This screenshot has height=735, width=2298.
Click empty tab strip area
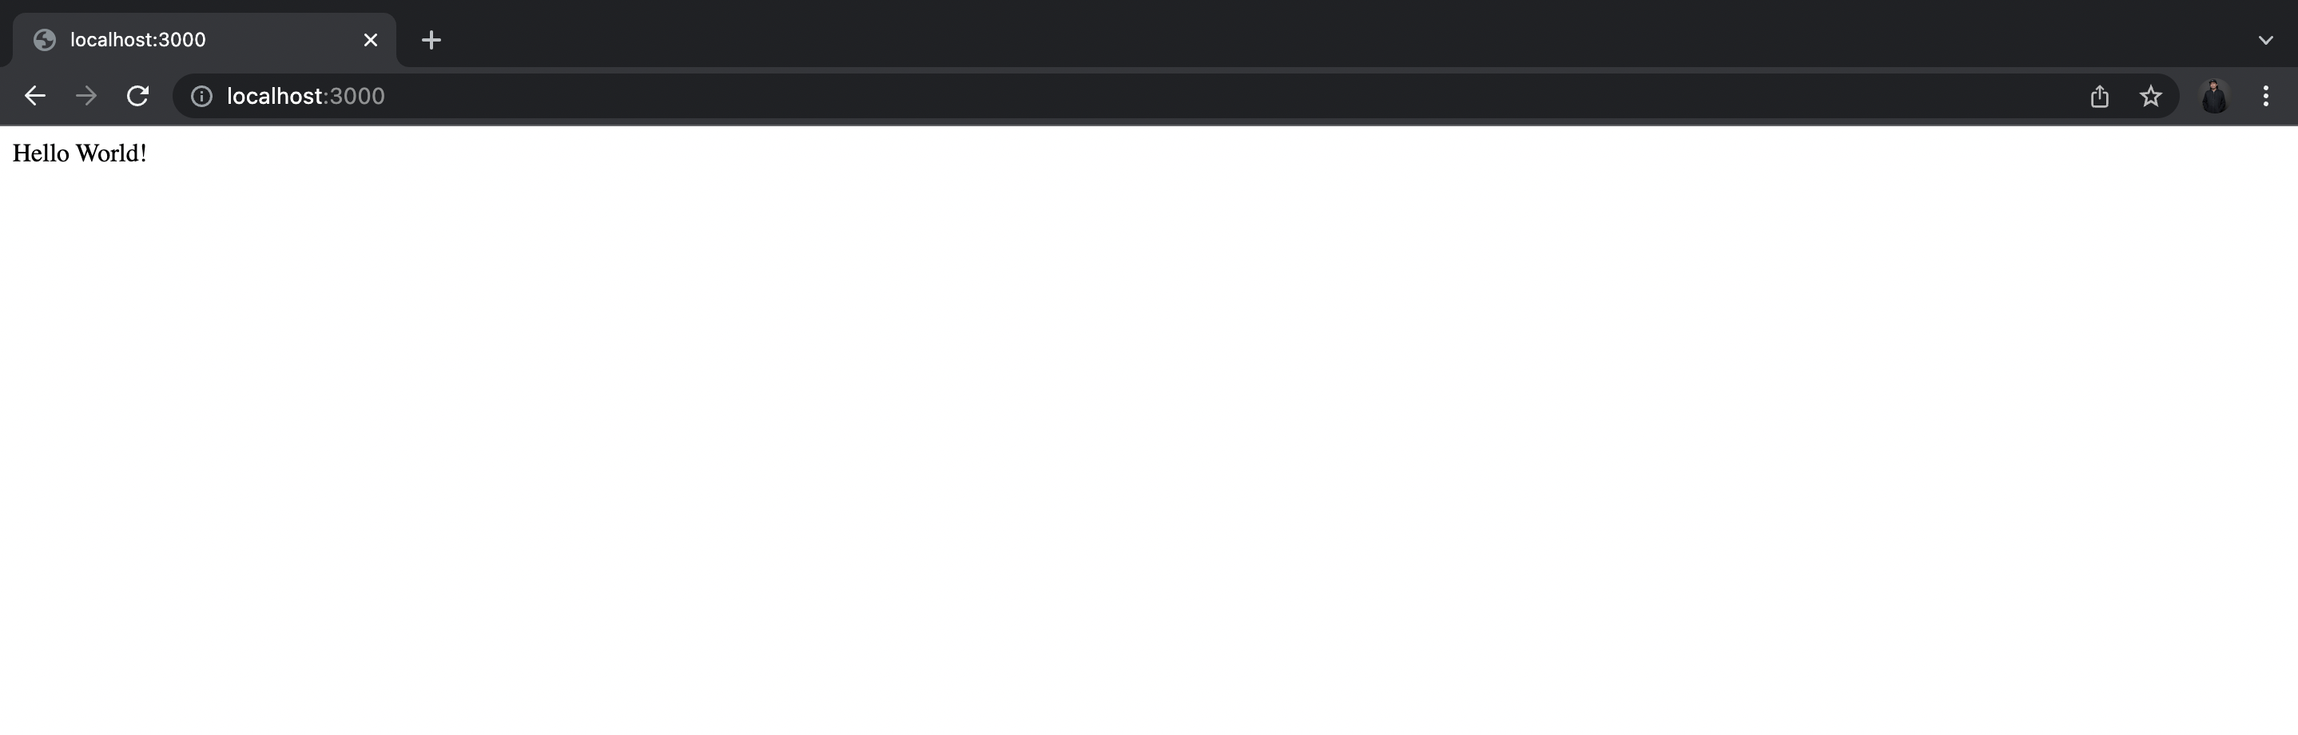[x=1338, y=36]
